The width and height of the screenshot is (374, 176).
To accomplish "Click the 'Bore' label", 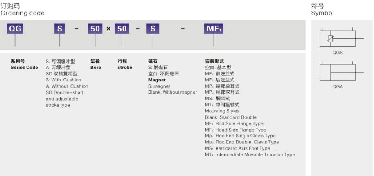I will [96, 68].
